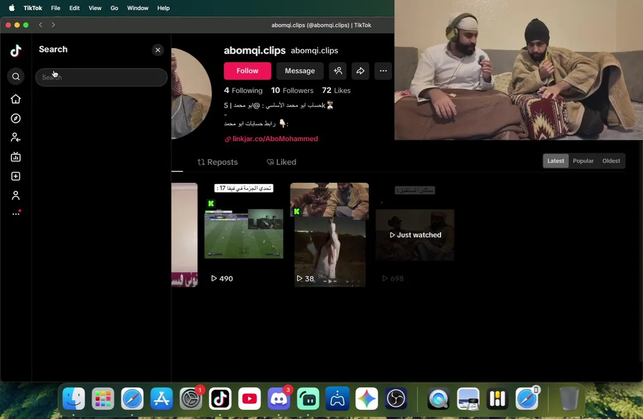The height and width of the screenshot is (419, 643).
Task: Open the Help menu
Action: point(163,8)
